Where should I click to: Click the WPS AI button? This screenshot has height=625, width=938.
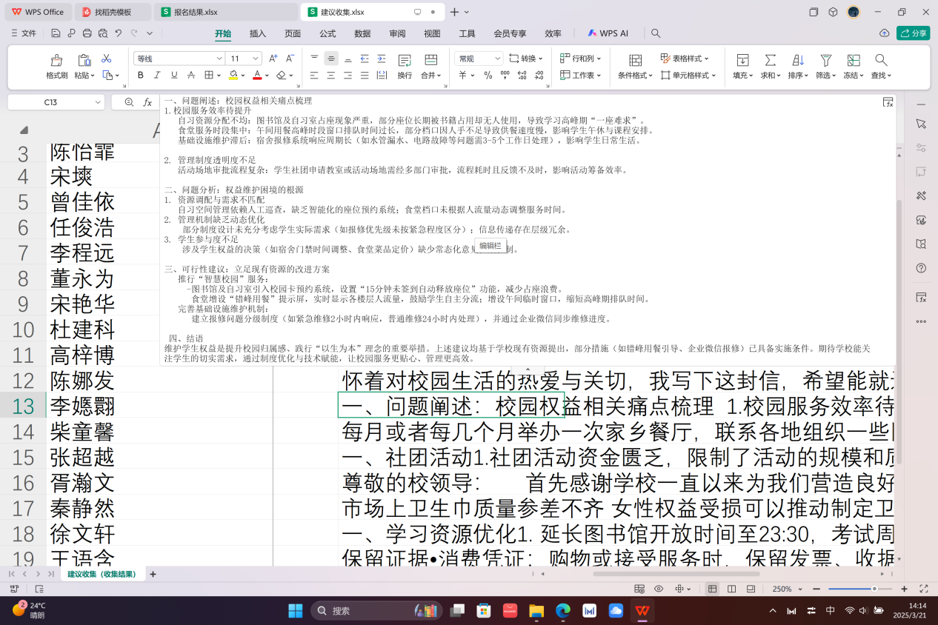pyautogui.click(x=608, y=33)
